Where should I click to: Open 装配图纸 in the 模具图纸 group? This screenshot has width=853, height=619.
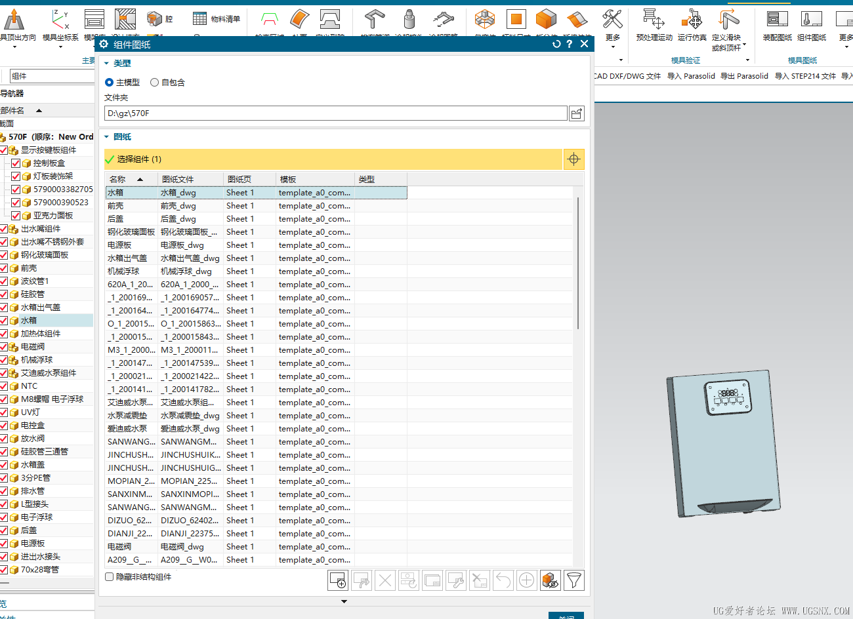click(x=778, y=26)
